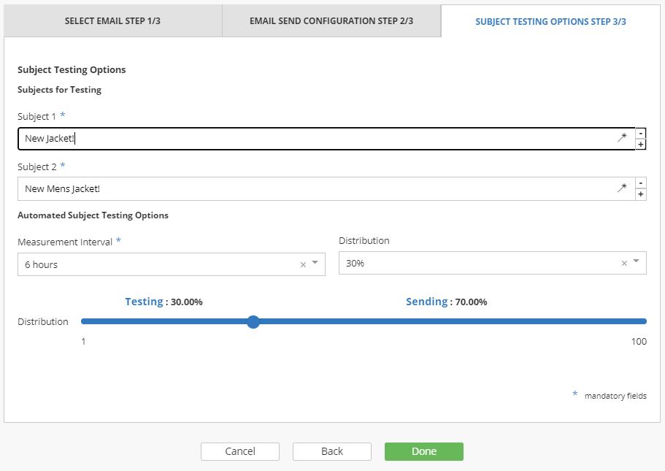This screenshot has height=471, width=665.
Task: Click the Subject 1 text field
Action: [x=326, y=139]
